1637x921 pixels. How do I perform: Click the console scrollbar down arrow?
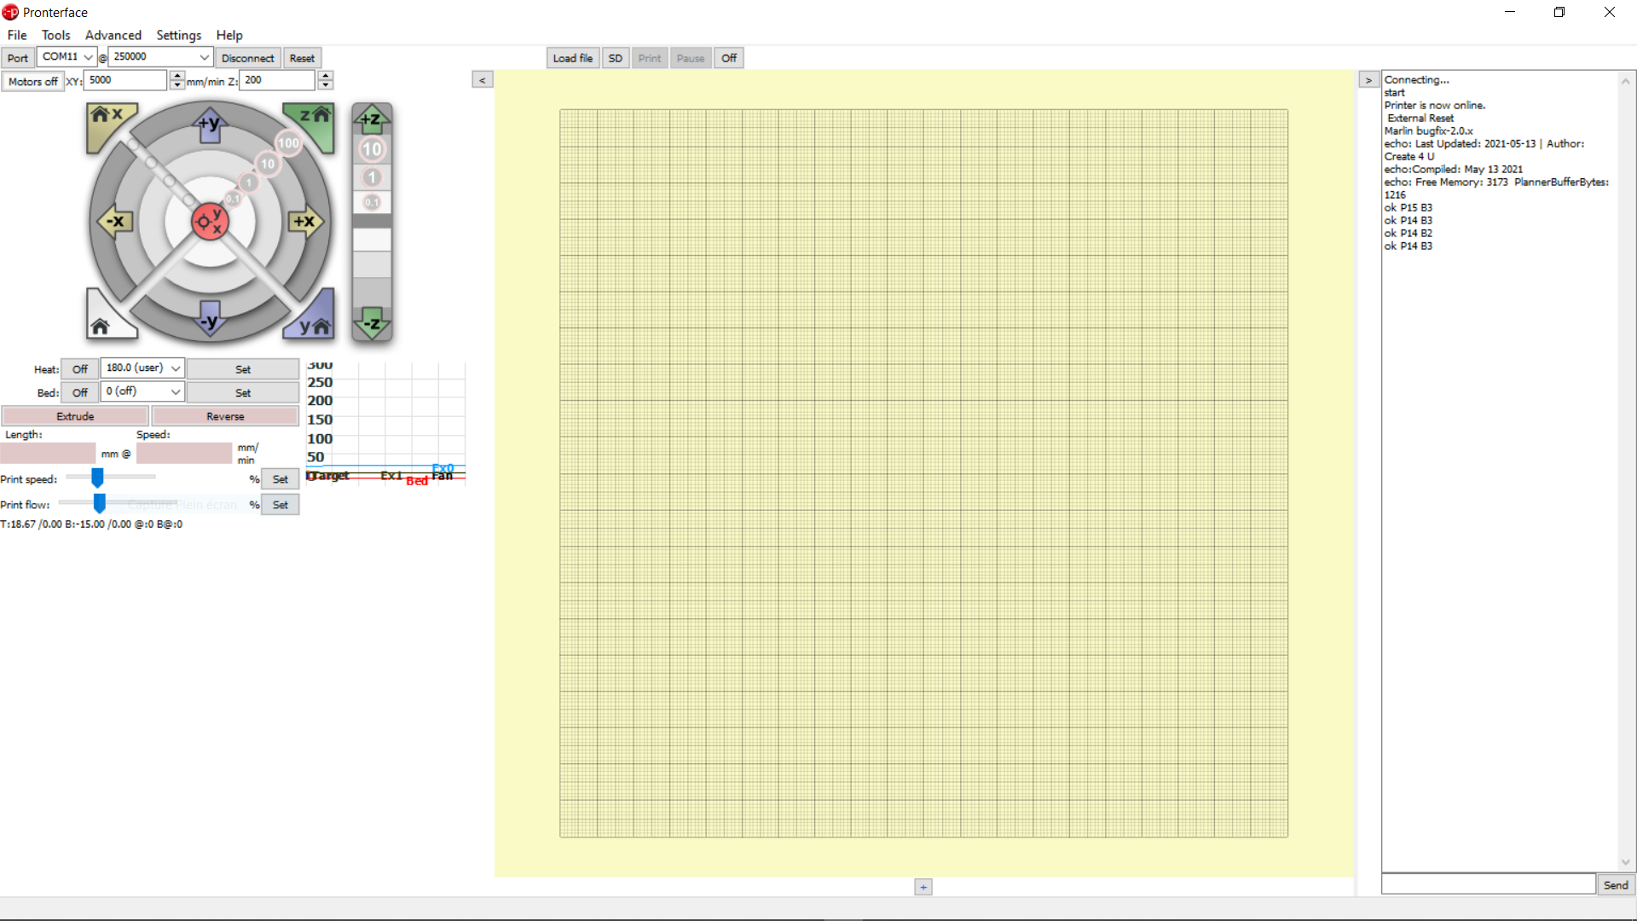point(1626,862)
